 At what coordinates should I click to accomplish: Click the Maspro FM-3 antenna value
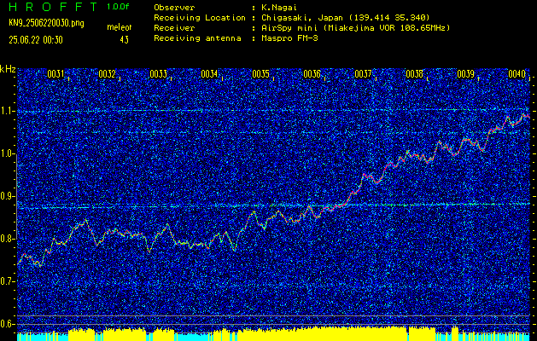[x=289, y=38]
